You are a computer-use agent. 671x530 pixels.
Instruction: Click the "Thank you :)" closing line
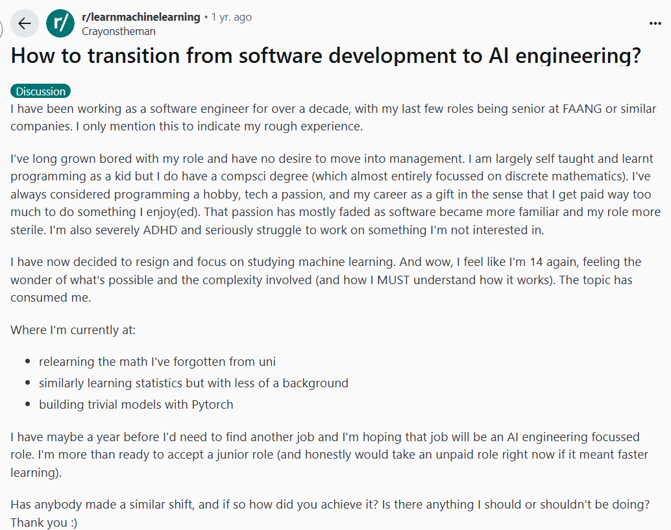tap(43, 522)
